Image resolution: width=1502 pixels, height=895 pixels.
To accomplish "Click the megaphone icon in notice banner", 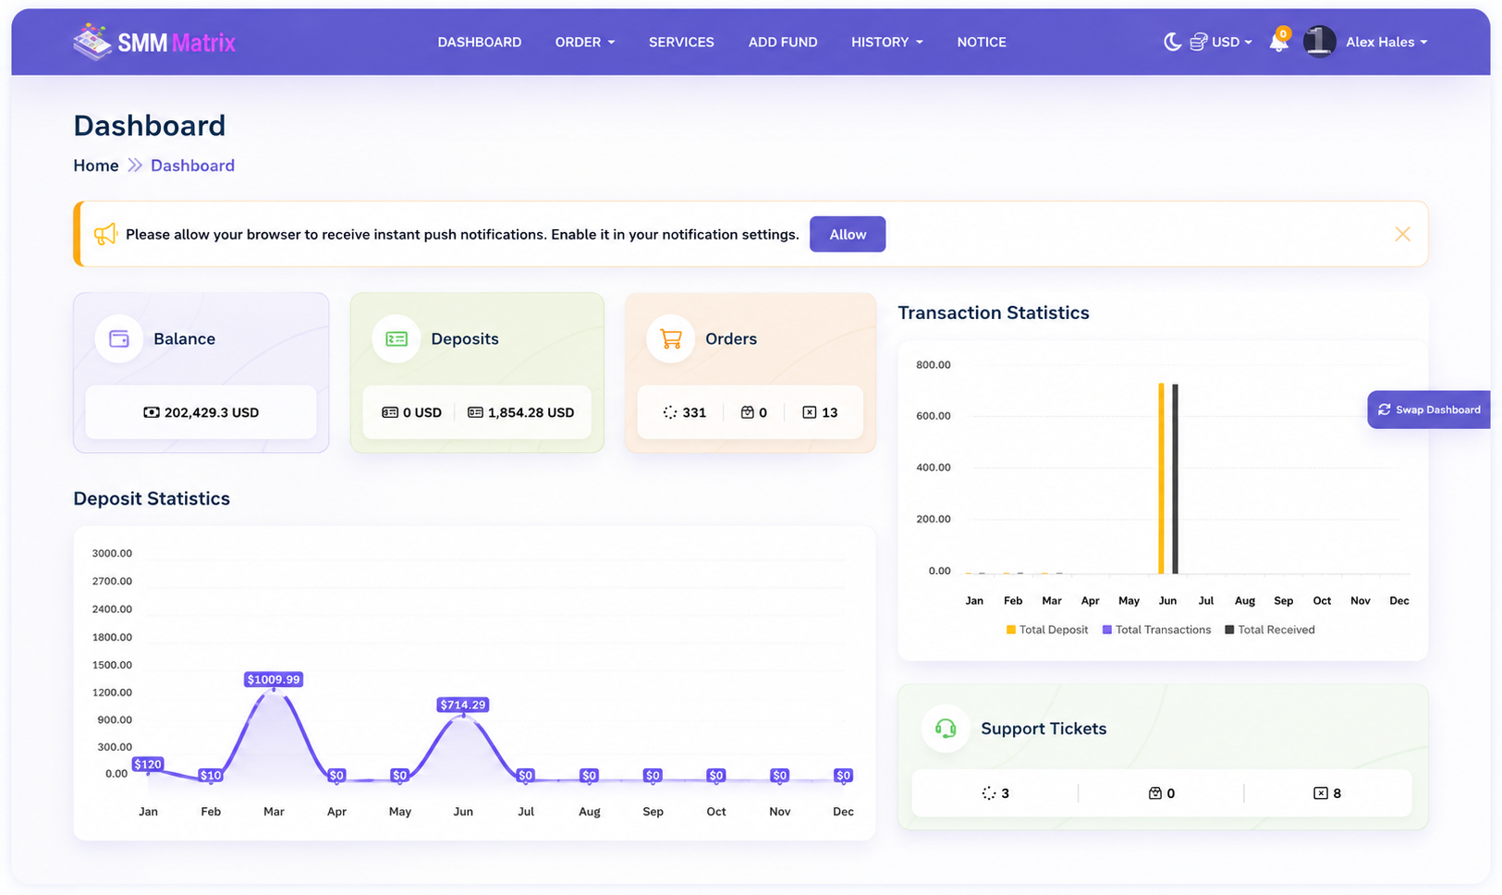I will coord(105,234).
